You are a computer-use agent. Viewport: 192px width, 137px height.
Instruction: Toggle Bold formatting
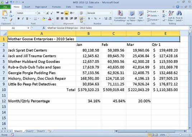[18, 19]
